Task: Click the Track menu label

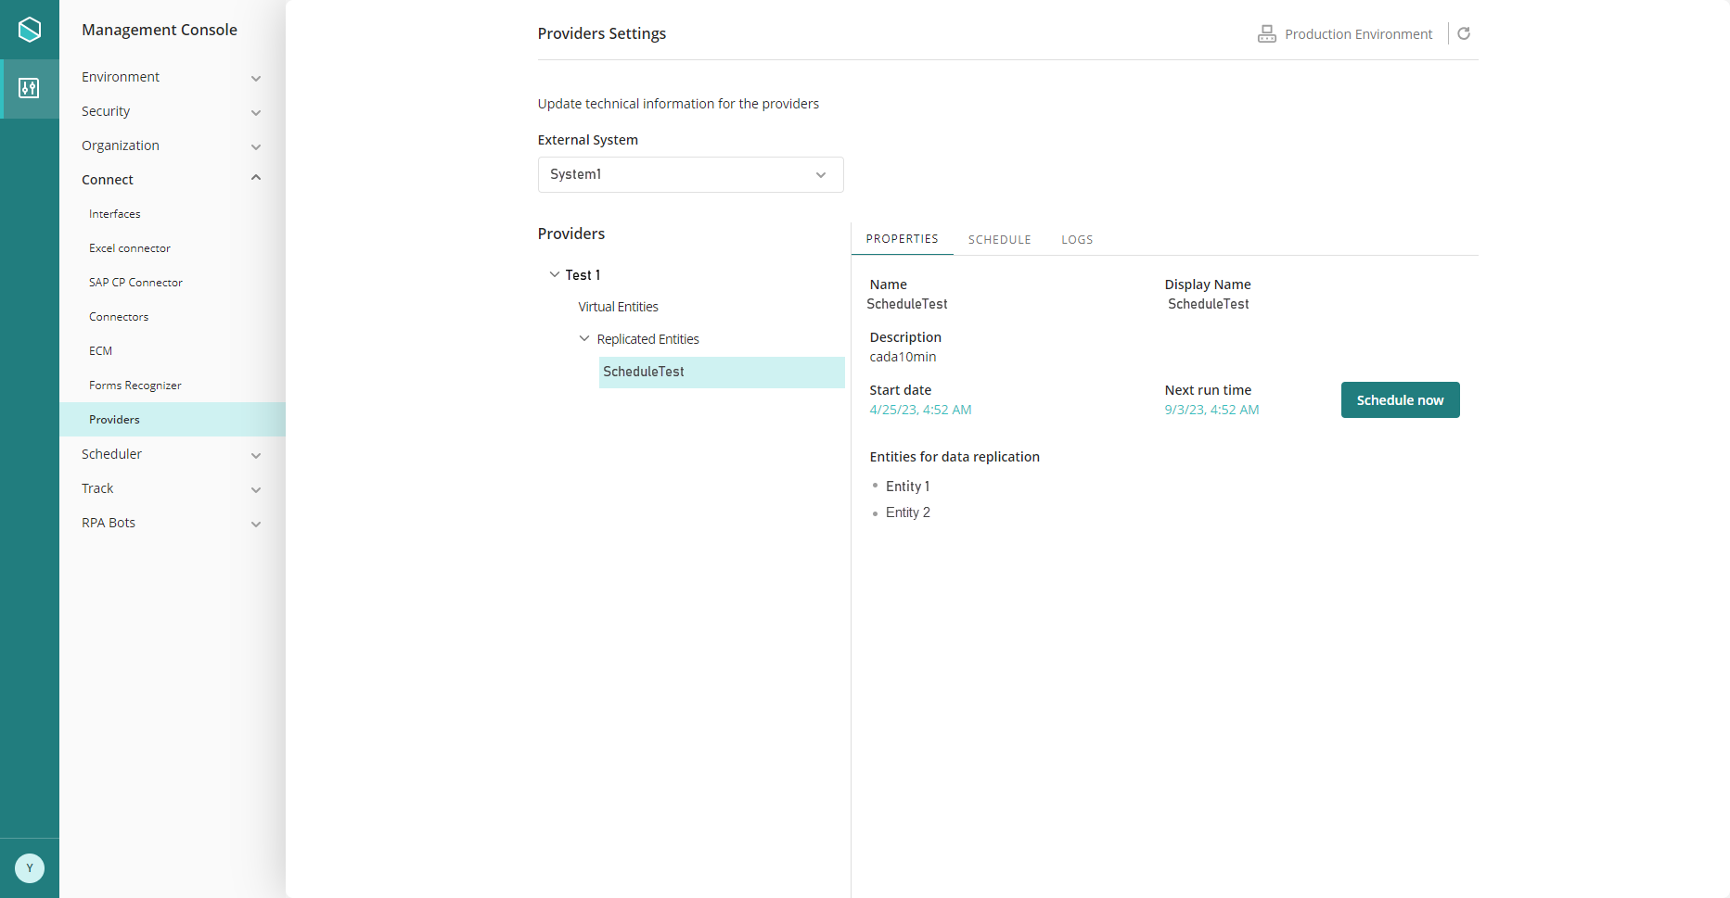Action: [x=97, y=488]
